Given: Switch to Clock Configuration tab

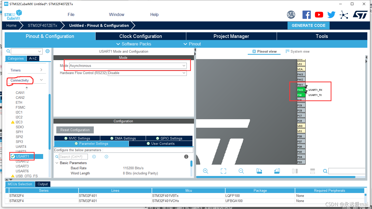Looking at the screenshot, I should pyautogui.click(x=141, y=36).
